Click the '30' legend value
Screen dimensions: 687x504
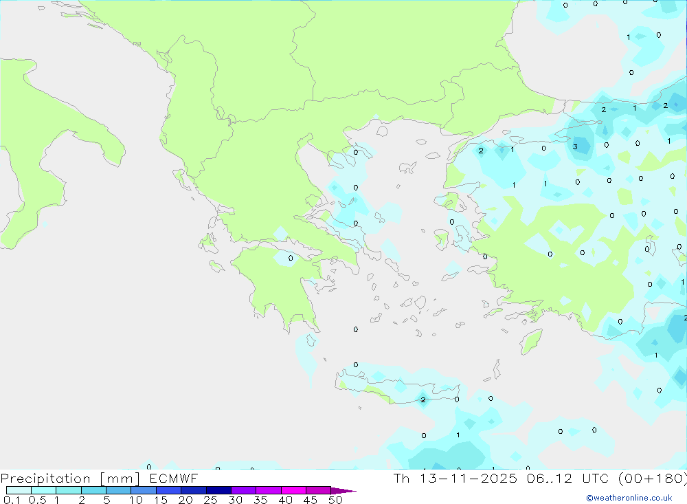click(235, 500)
